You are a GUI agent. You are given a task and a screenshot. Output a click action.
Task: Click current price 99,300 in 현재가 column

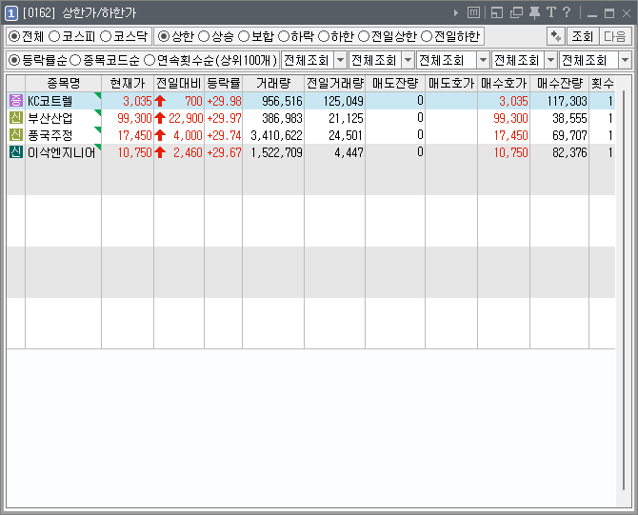(x=134, y=118)
